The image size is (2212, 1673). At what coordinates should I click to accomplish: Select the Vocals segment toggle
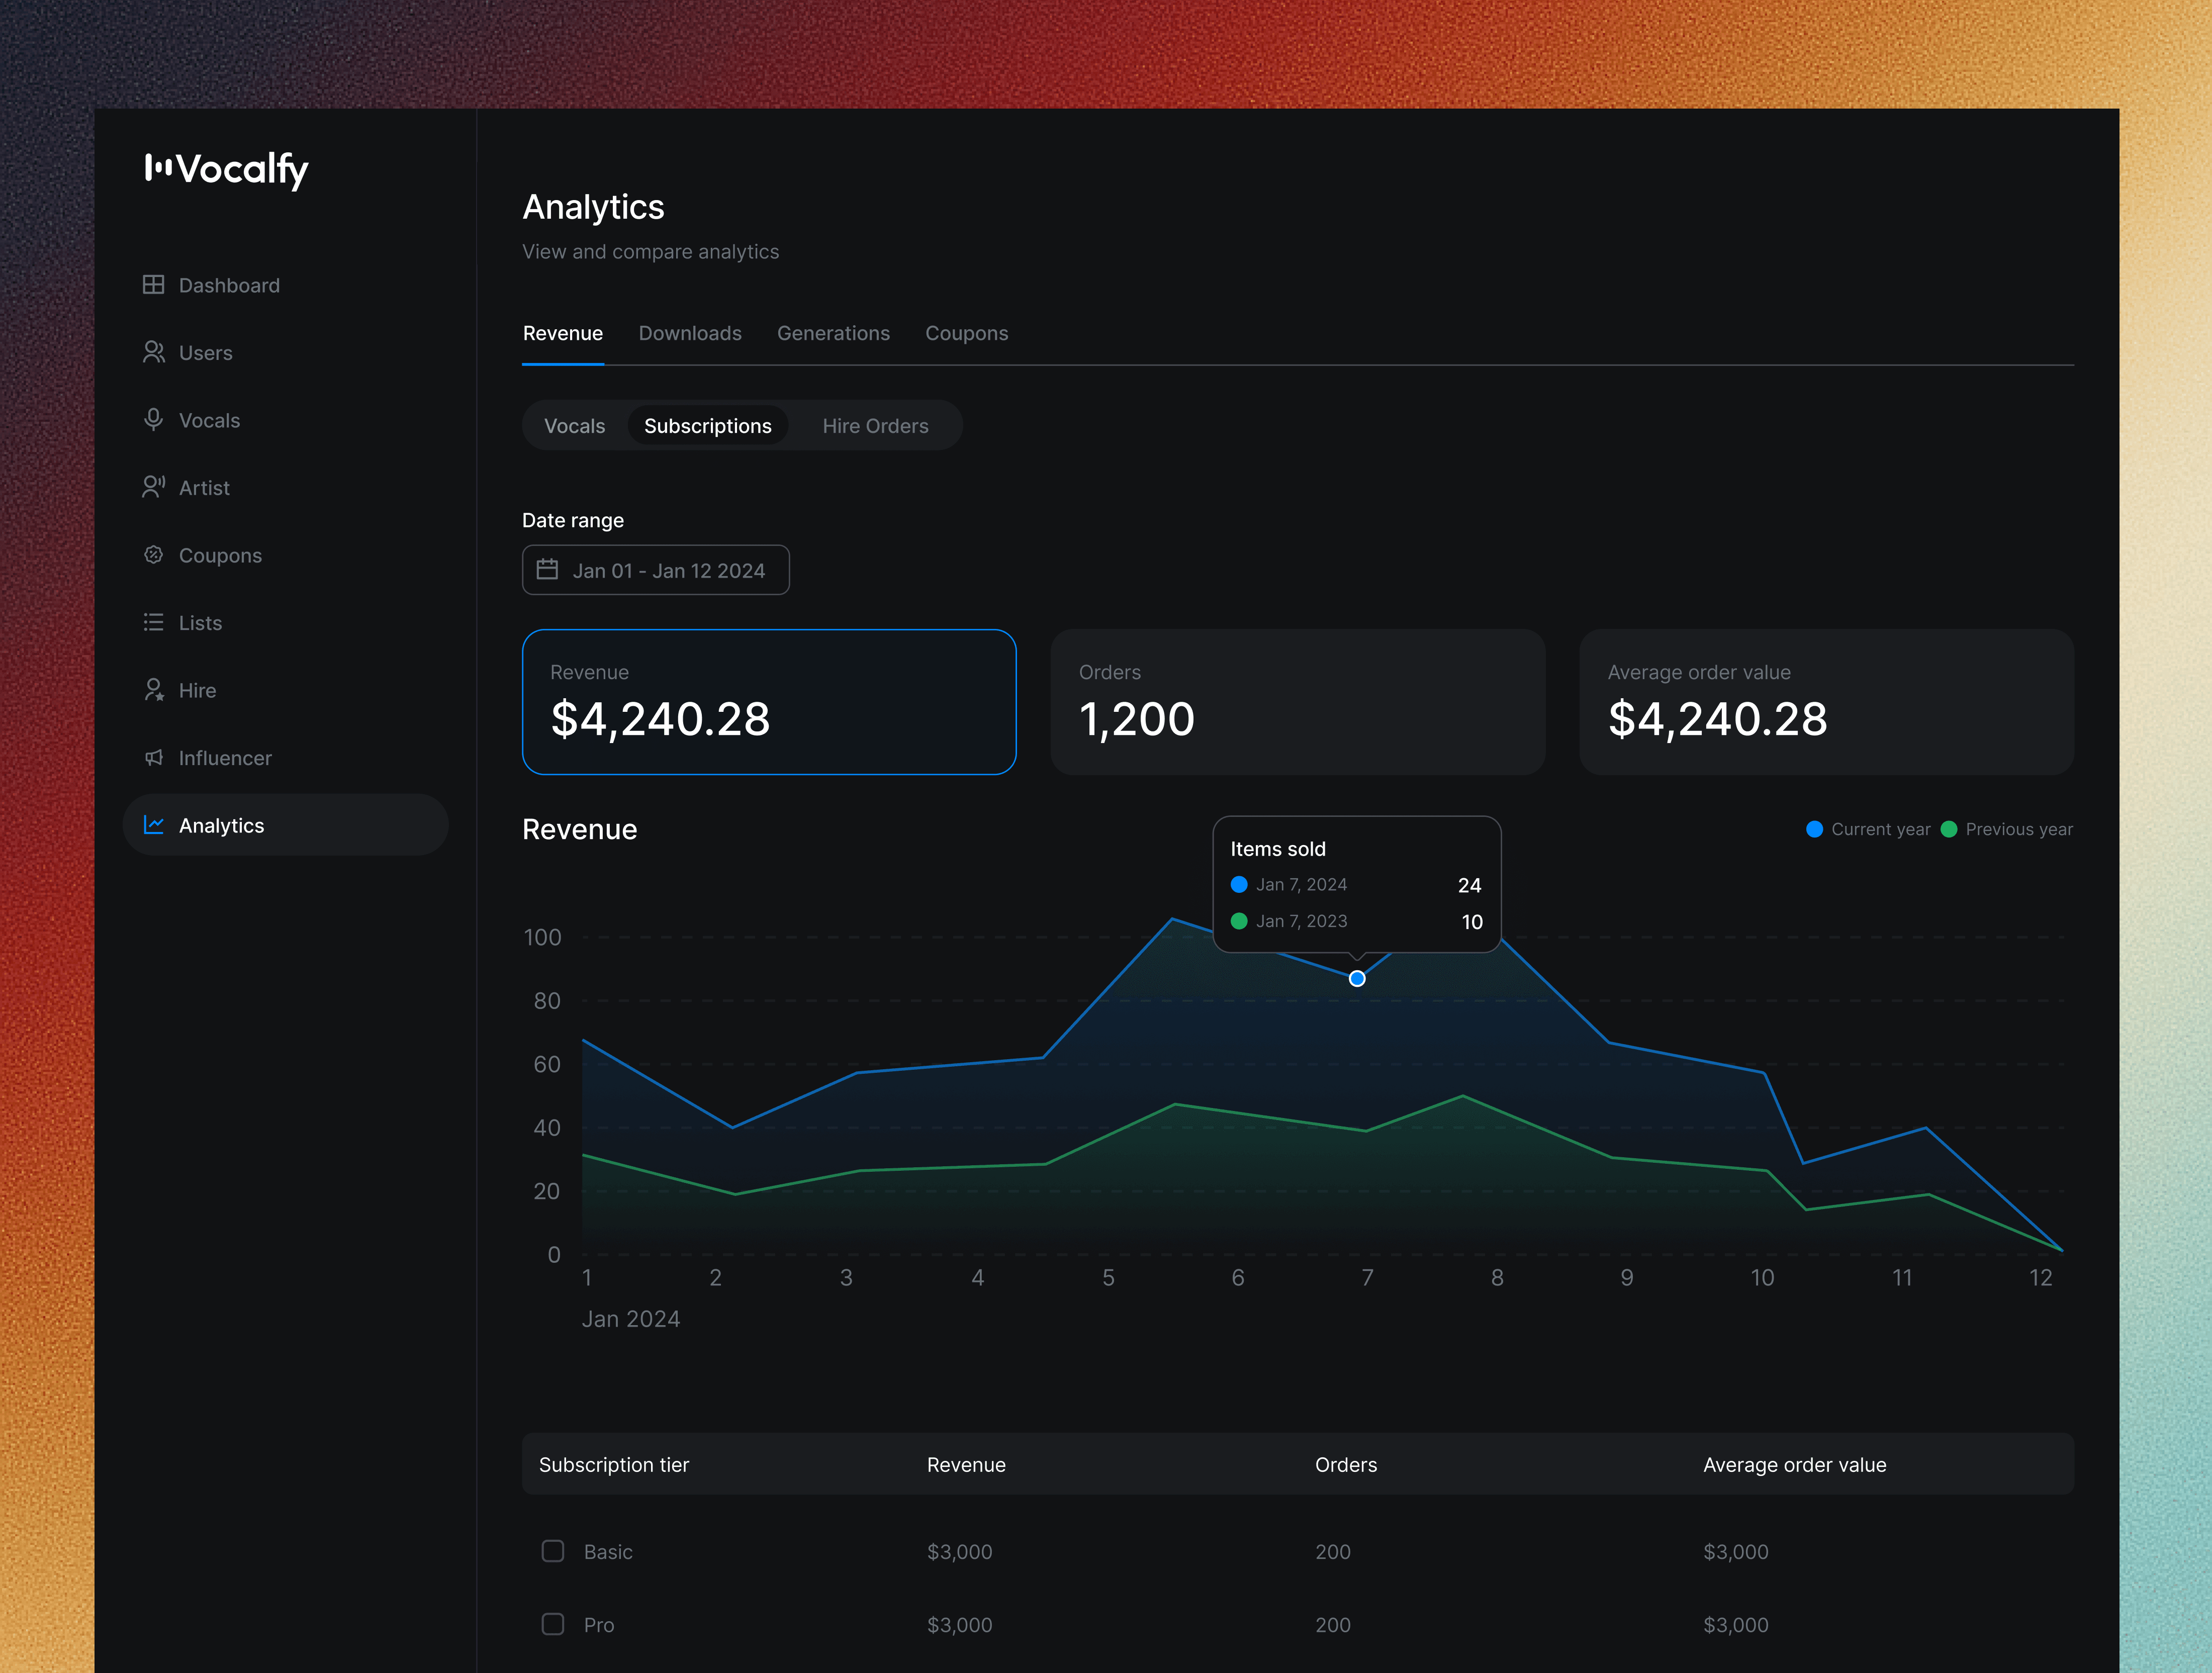(x=574, y=426)
